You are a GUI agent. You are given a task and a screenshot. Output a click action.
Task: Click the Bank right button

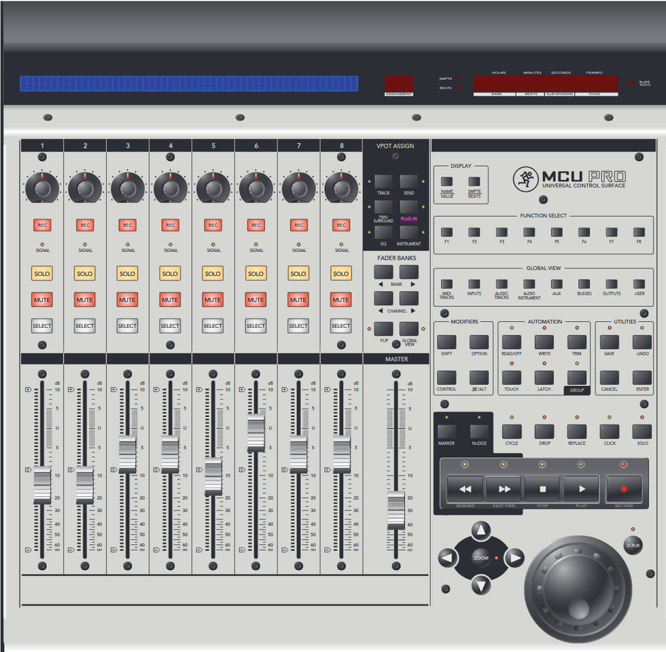click(x=409, y=272)
